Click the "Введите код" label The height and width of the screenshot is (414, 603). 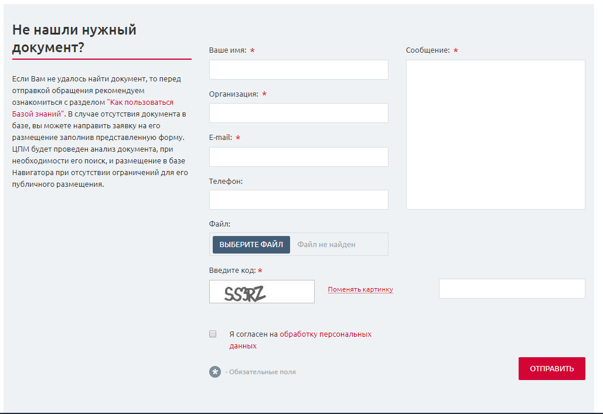(x=232, y=271)
